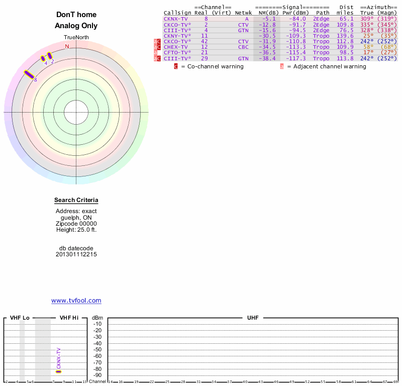
Task: Open the www.tvfool.com link
Action: click(x=76, y=301)
